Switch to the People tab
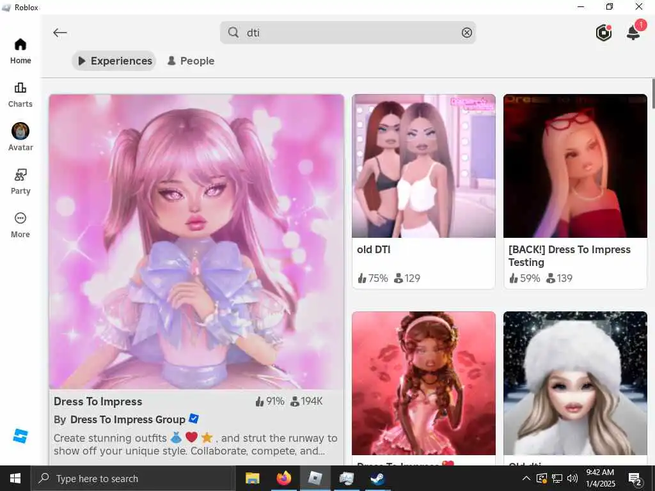Image resolution: width=655 pixels, height=491 pixels. [x=191, y=61]
